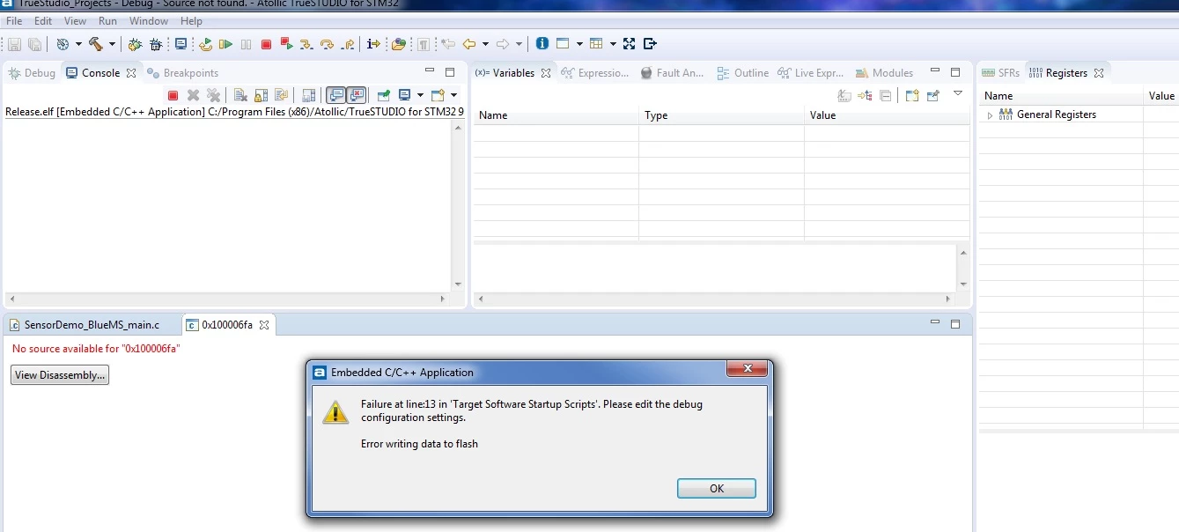Viewport: 1179px width, 532px height.
Task: Open the Edit menu
Action: click(x=43, y=21)
